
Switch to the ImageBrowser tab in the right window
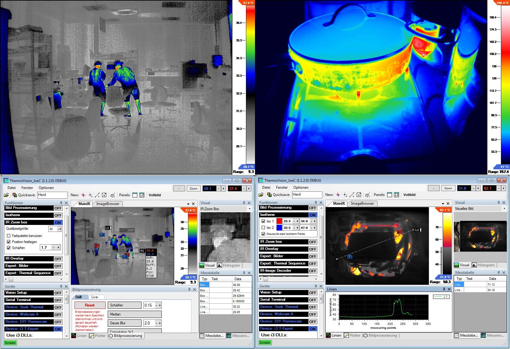pos(362,203)
